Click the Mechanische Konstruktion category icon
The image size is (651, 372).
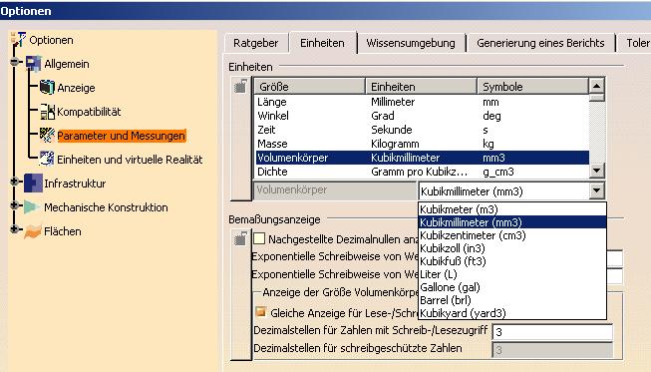tap(32, 206)
